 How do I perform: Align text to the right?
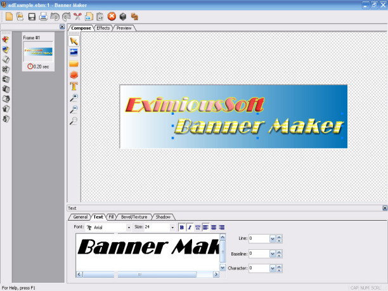222,227
